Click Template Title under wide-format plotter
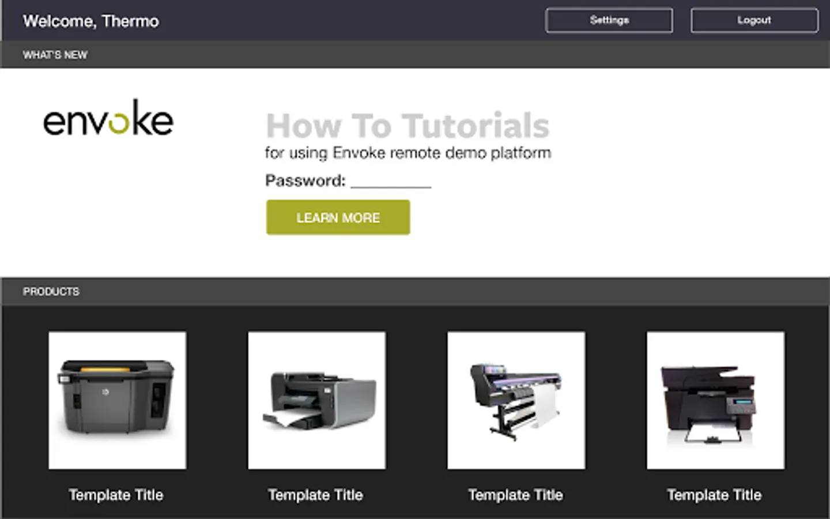830x519 pixels. 515,495
